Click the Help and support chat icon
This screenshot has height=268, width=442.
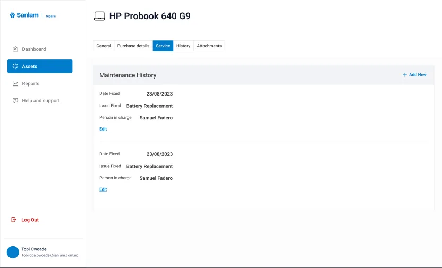[x=15, y=100]
